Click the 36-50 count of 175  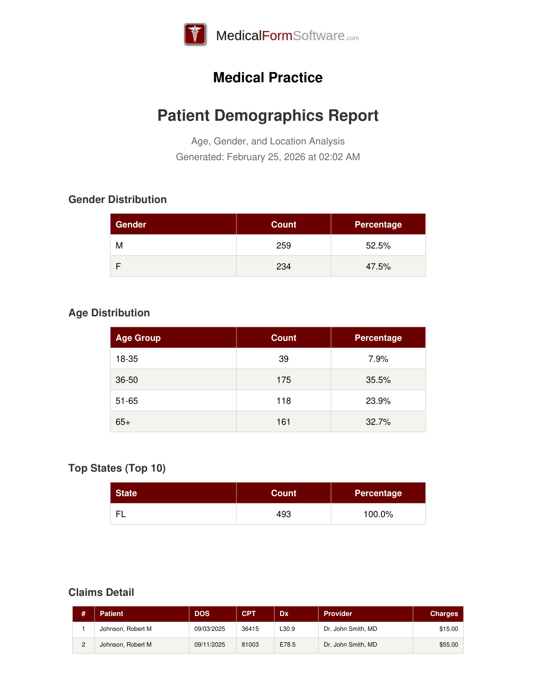(x=283, y=380)
